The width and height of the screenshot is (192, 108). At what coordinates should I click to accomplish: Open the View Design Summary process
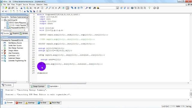click(16, 48)
